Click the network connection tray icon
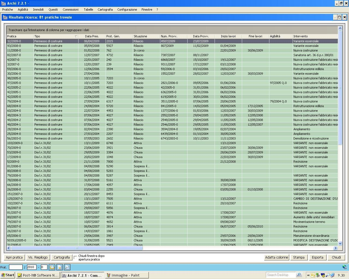 pyautogui.click(x=332, y=275)
